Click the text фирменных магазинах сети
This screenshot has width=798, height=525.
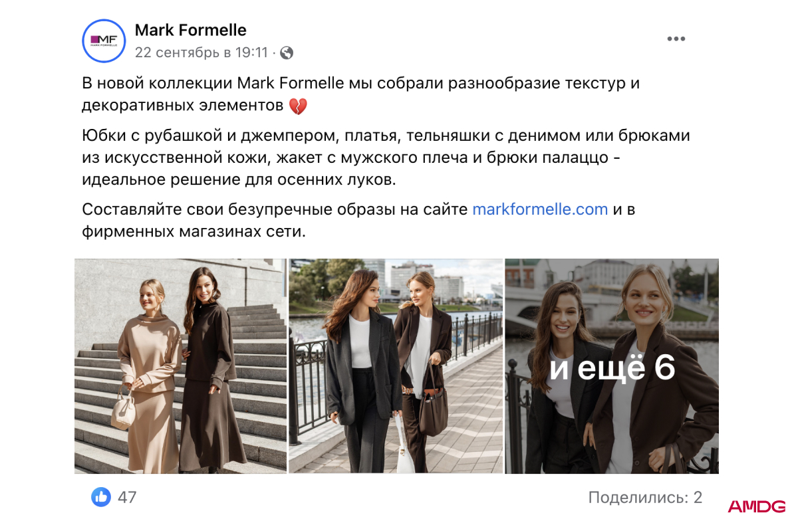pos(194,232)
